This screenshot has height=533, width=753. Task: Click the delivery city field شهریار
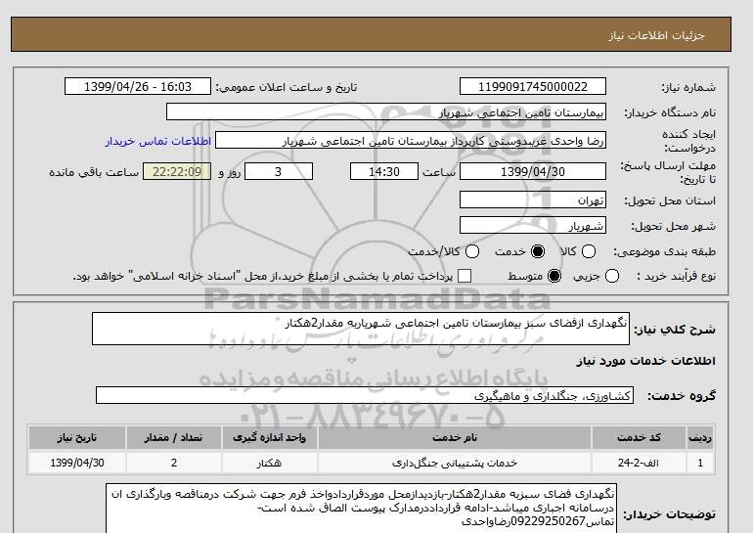pyautogui.click(x=533, y=225)
